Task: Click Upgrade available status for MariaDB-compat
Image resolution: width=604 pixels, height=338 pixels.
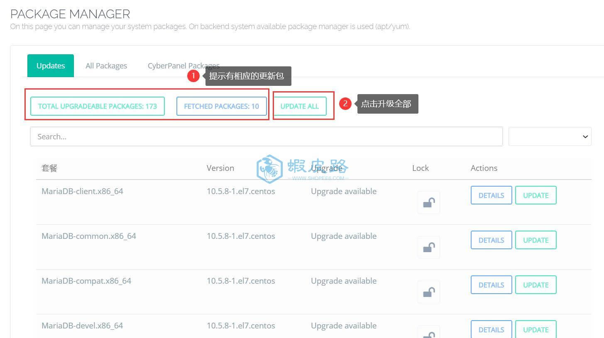Action: [x=344, y=281]
